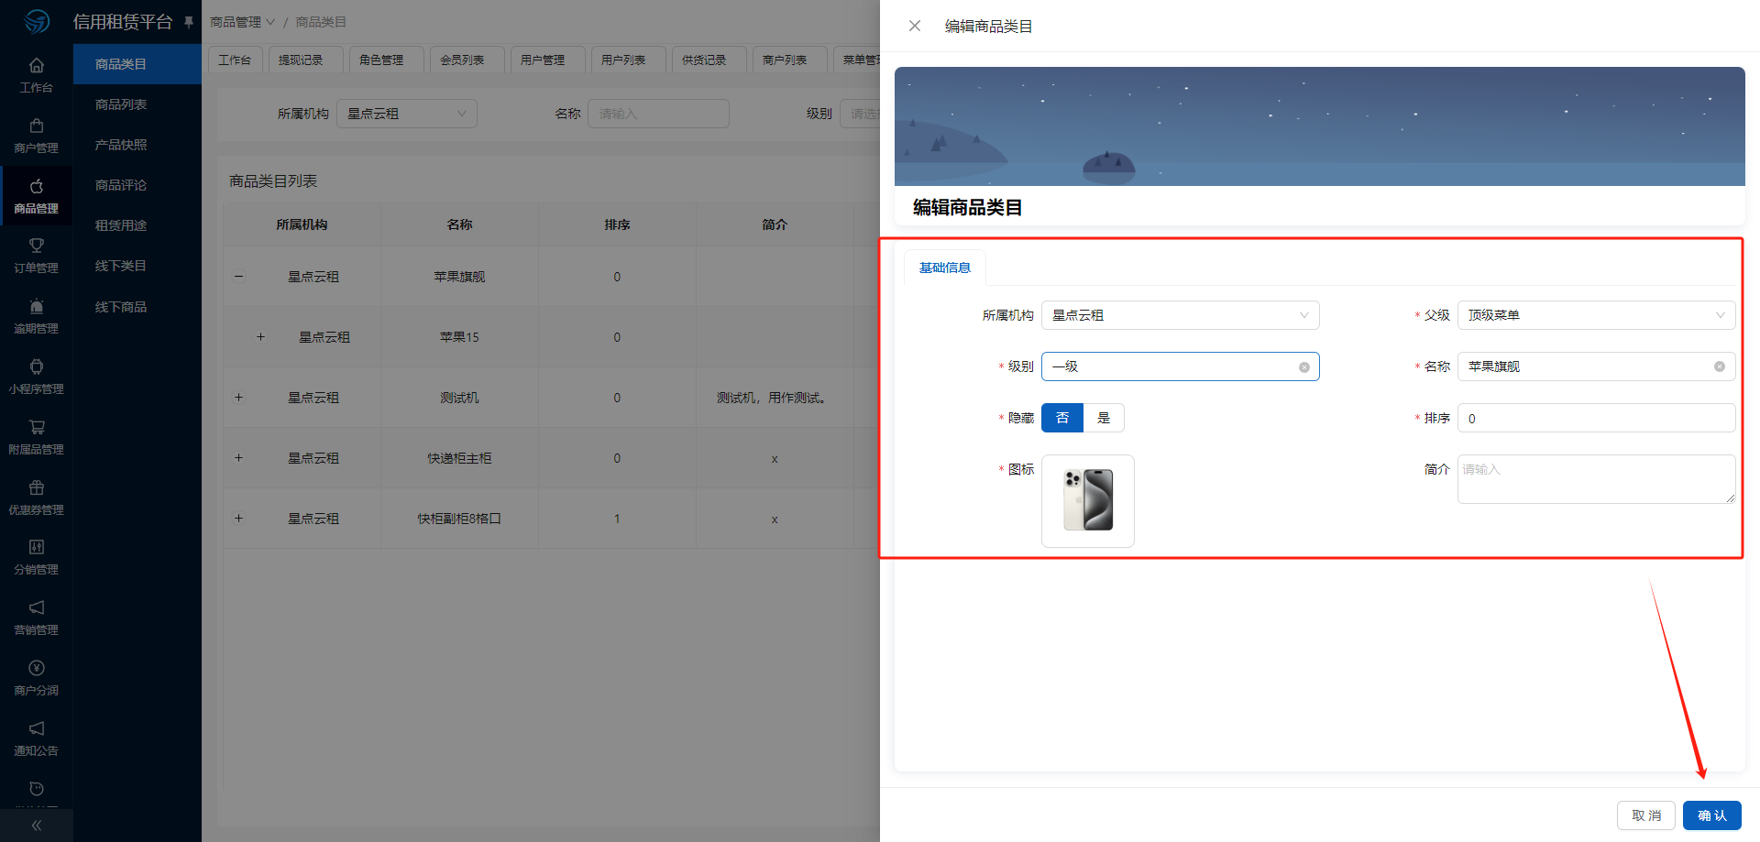Open 订单管理 in the left sidebar
Viewport: 1760px width, 842px height.
pos(37,256)
